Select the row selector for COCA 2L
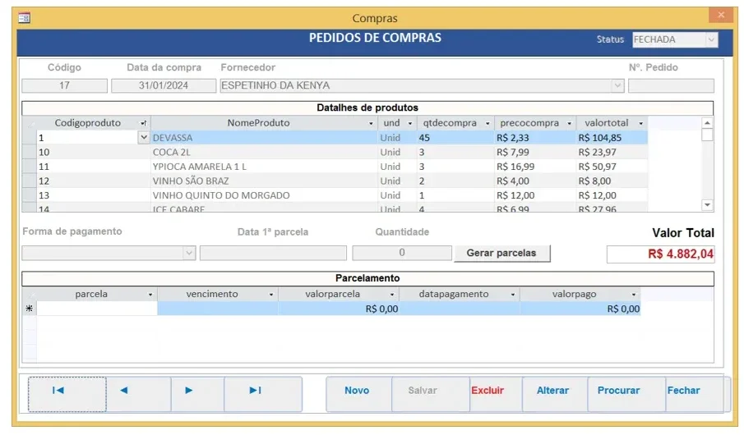Viewport: 744px width, 435px height. click(x=30, y=152)
